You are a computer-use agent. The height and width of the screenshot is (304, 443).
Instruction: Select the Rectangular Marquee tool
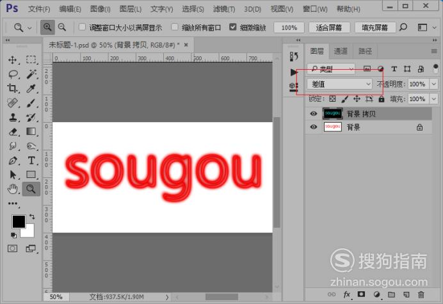(x=31, y=60)
